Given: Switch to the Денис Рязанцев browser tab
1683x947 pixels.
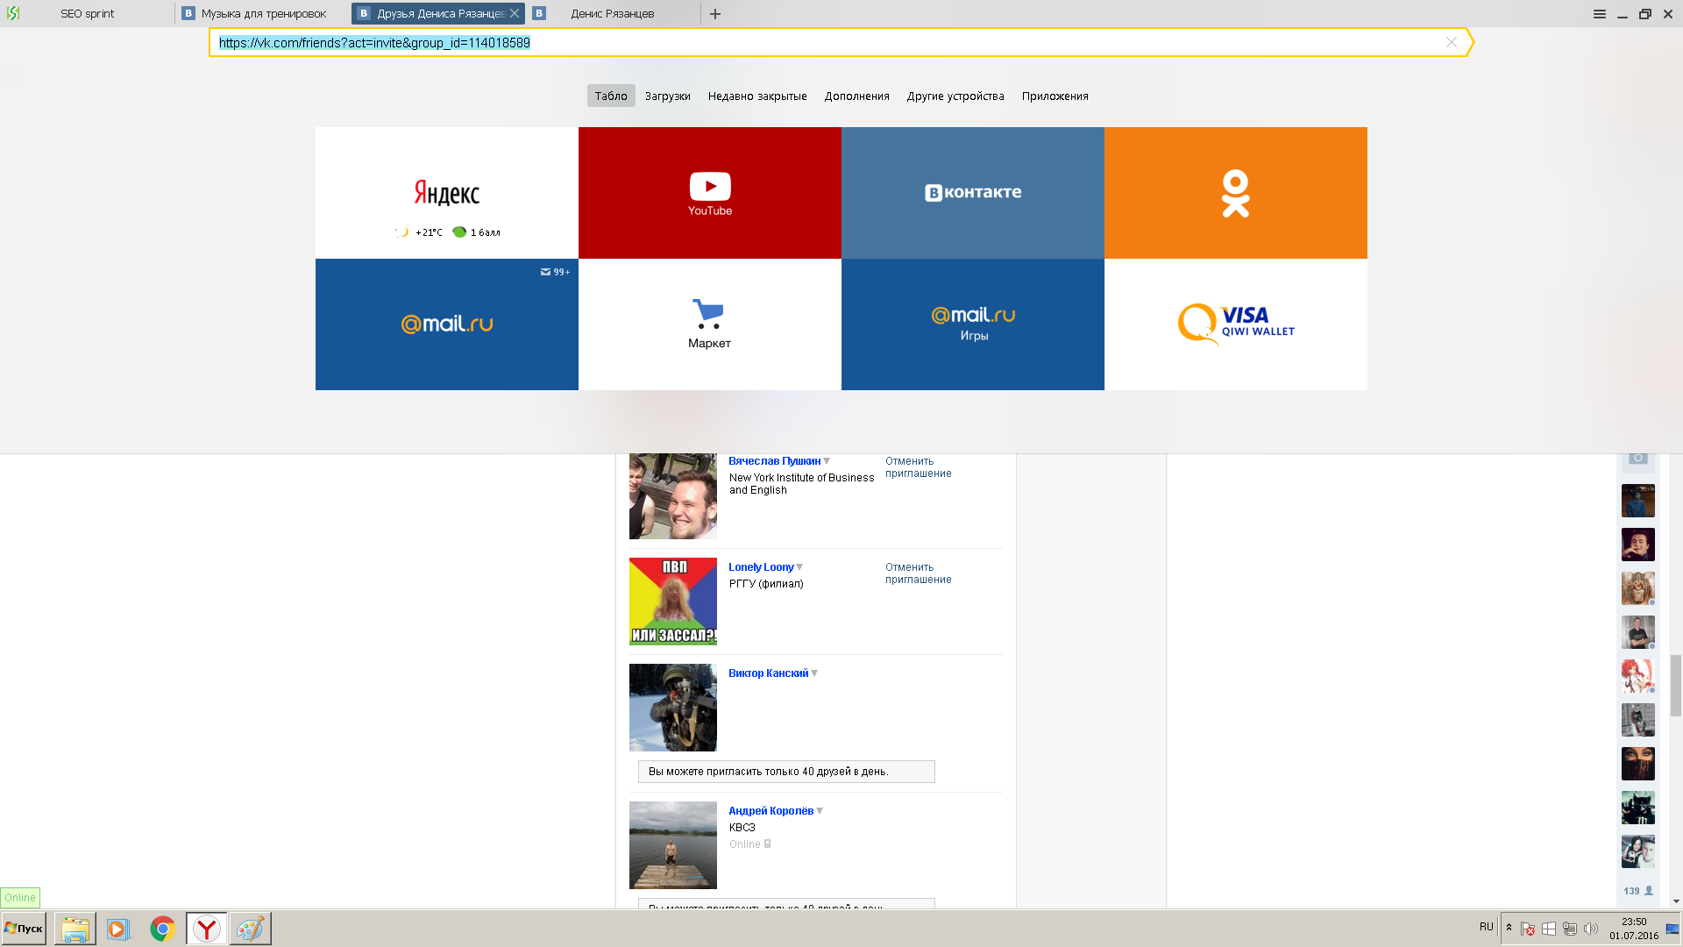Looking at the screenshot, I should (614, 14).
